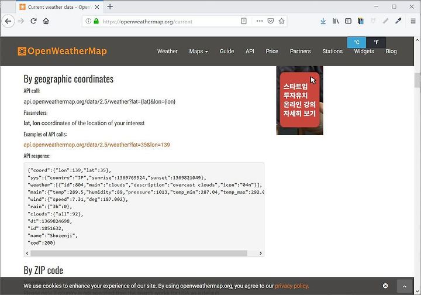The height and width of the screenshot is (295, 421).
Task: Click the "clouds":{"all":92} line
Action: pos(56,214)
